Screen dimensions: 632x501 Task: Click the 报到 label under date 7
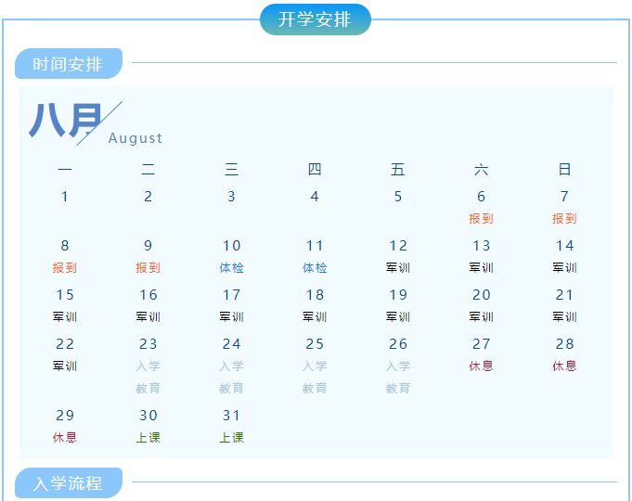point(564,218)
